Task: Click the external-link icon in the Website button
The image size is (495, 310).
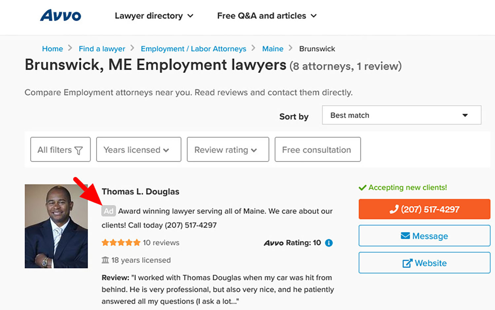Action: tap(407, 263)
